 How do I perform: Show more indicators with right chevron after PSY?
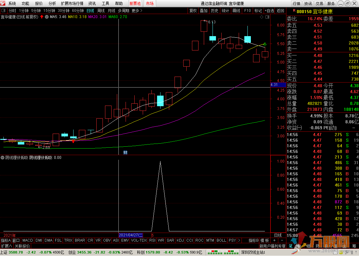tap(239, 240)
